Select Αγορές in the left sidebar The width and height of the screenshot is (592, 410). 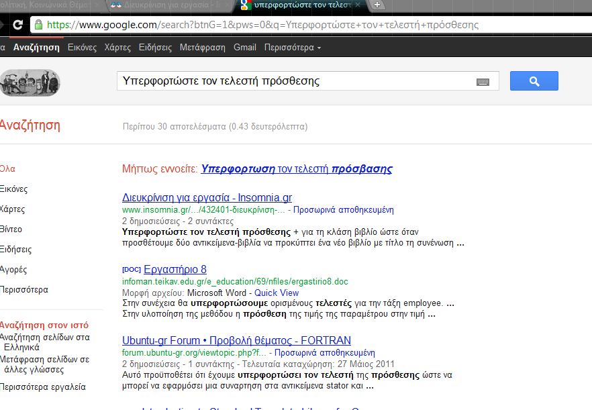(x=13, y=270)
